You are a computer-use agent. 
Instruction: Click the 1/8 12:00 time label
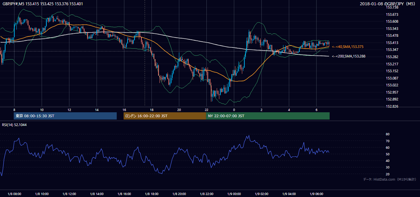tap(69, 194)
